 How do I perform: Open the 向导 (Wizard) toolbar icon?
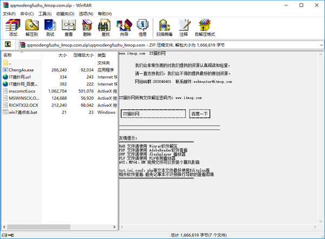(x=124, y=28)
